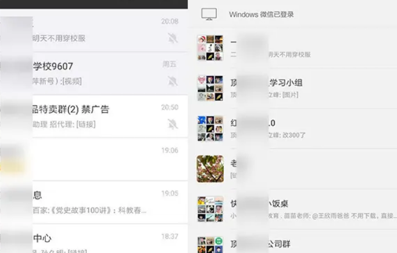The image size is (397, 253).
Task: Select the blank chat timestamped 19:06
Action: coord(94,160)
